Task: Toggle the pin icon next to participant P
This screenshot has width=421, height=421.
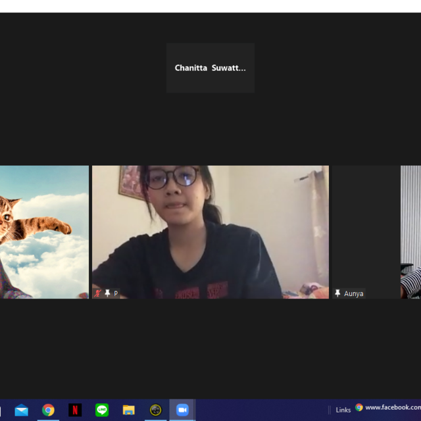Action: pos(107,293)
